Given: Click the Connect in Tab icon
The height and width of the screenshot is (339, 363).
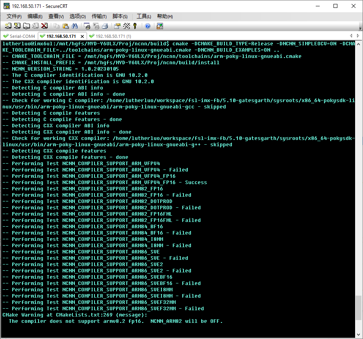Looking at the screenshot, I should click(x=26, y=26).
